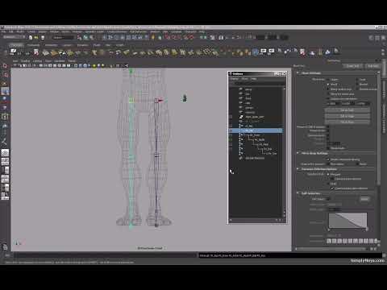Collapse the Soft Selection section

[298, 193]
